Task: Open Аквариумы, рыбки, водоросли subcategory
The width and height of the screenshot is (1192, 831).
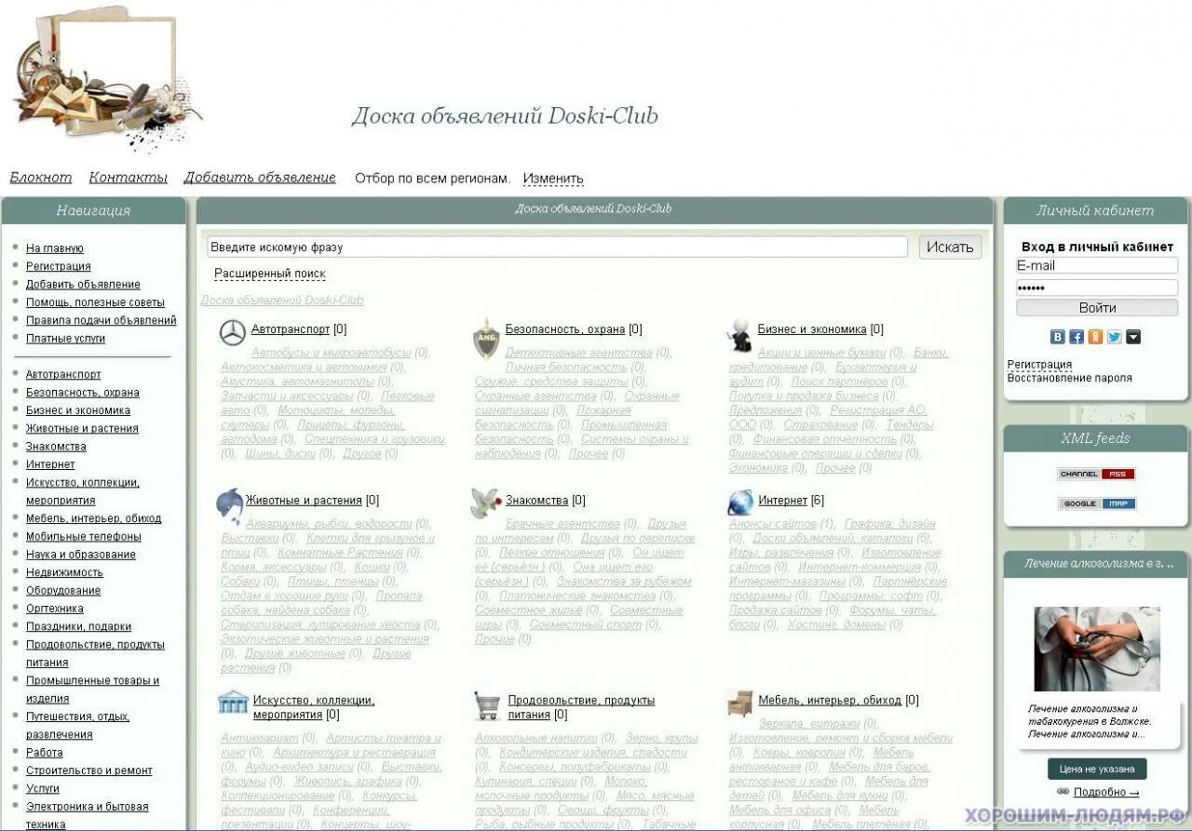Action: [x=329, y=524]
